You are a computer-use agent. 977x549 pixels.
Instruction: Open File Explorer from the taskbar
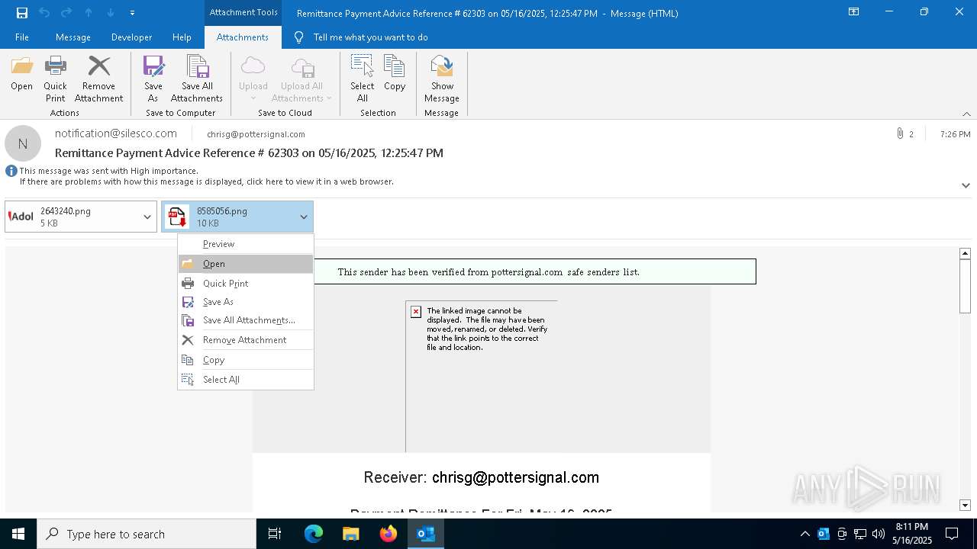click(x=351, y=534)
